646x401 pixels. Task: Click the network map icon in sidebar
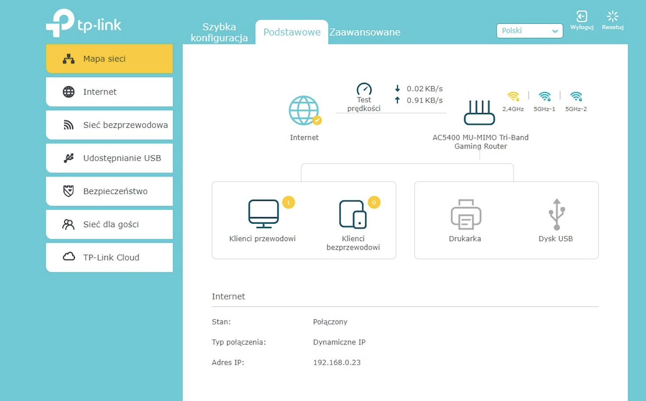[x=69, y=59]
